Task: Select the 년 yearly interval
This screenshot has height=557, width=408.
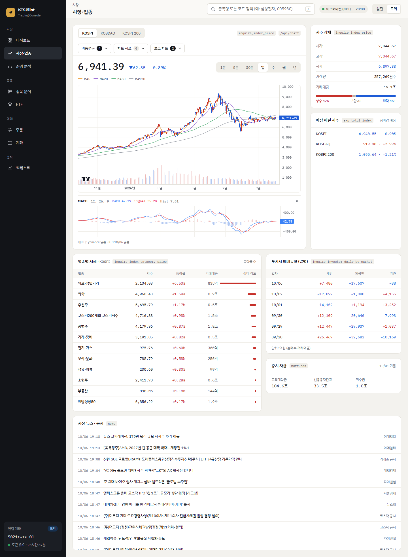Action: 295,68
